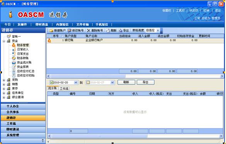Toggle the 状态栏 header link
The height and width of the screenshot is (144, 226).
tap(194, 10)
